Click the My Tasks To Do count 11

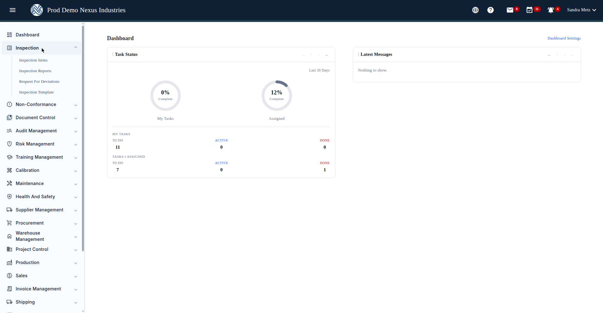click(x=118, y=147)
